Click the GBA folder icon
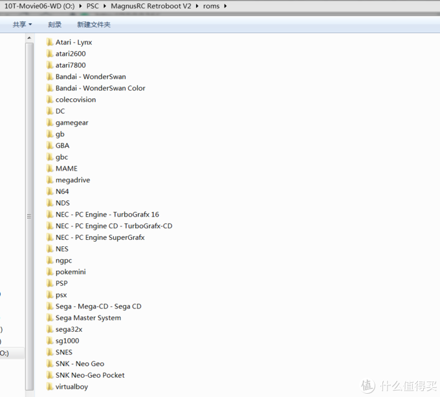 pos(50,145)
